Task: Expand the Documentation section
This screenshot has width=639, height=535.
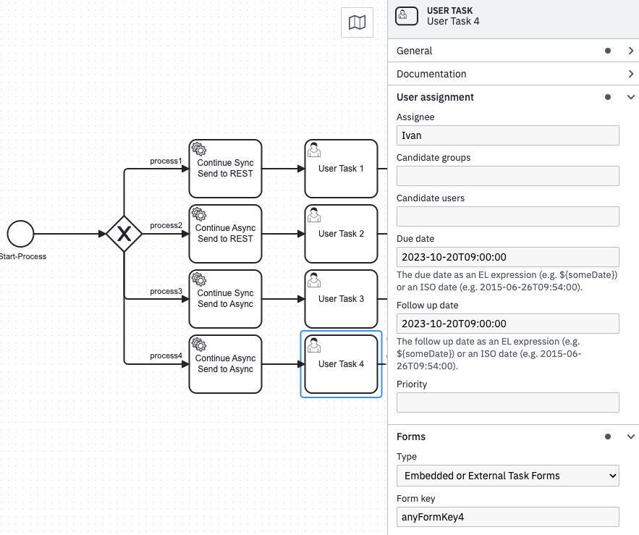Action: coord(631,74)
